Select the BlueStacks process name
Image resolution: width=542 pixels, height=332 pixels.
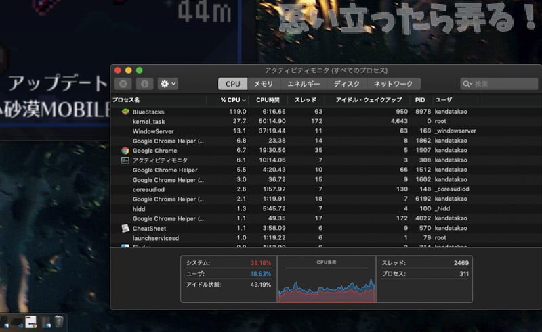148,112
